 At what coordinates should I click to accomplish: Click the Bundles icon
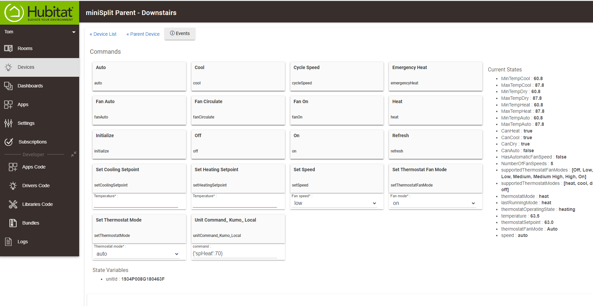(13, 223)
